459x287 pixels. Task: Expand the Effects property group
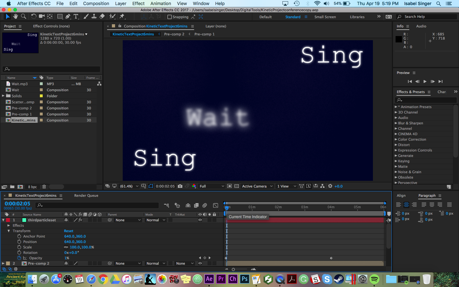click(9, 225)
